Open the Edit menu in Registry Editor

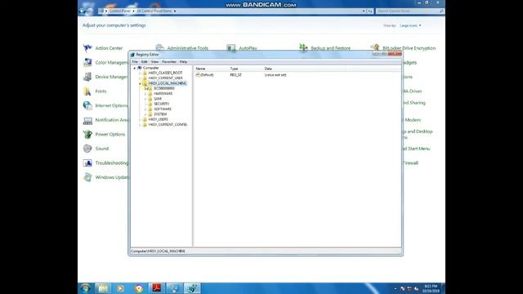tap(144, 62)
